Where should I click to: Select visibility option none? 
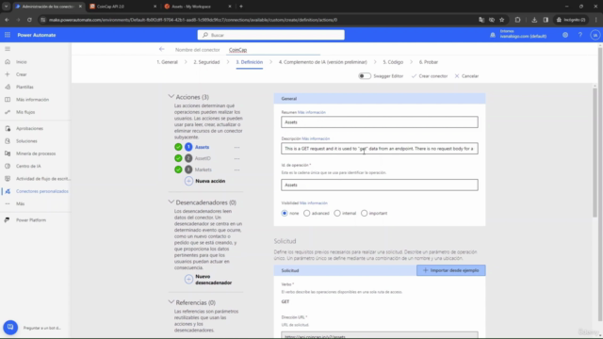[x=285, y=214]
